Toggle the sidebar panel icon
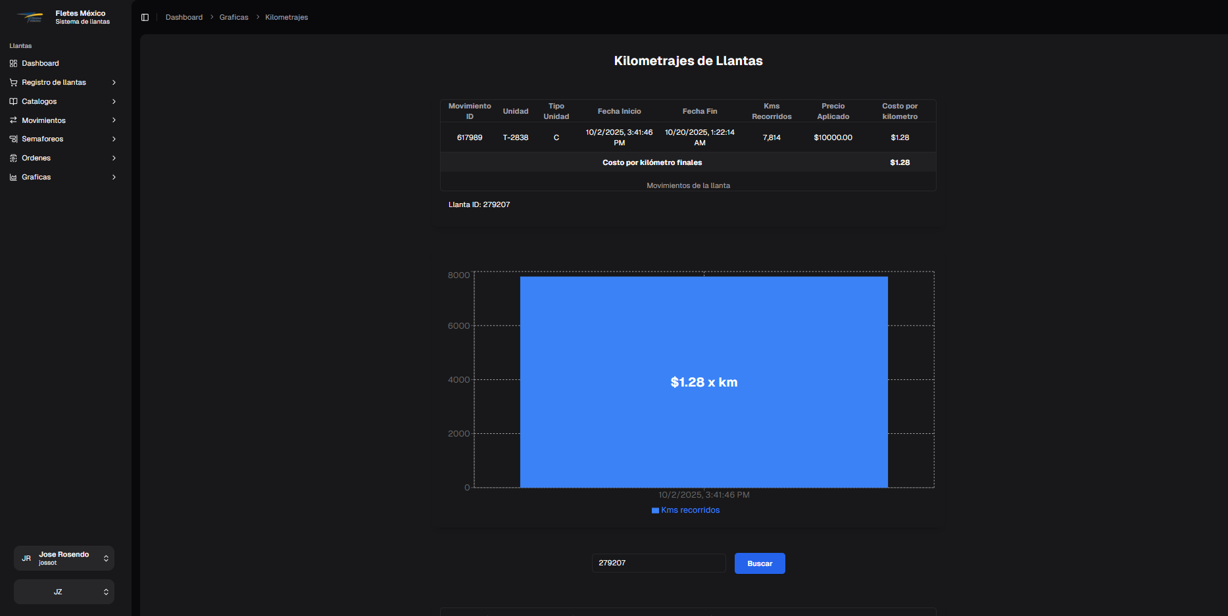The width and height of the screenshot is (1228, 616). (x=145, y=17)
